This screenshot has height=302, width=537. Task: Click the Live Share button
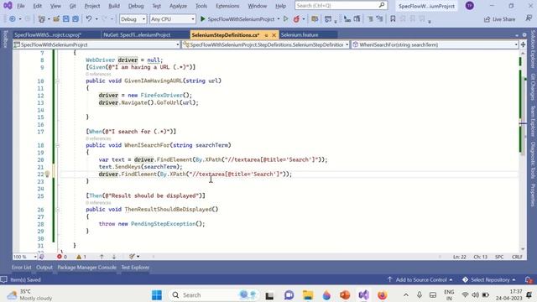click(499, 19)
